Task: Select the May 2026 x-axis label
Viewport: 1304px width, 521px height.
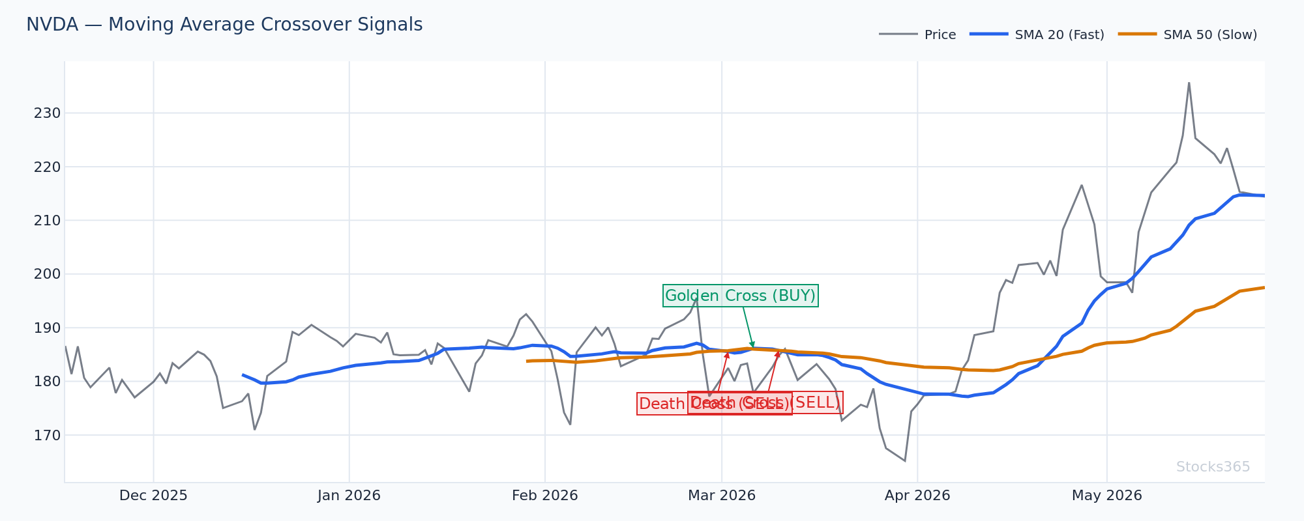Action: (1107, 496)
